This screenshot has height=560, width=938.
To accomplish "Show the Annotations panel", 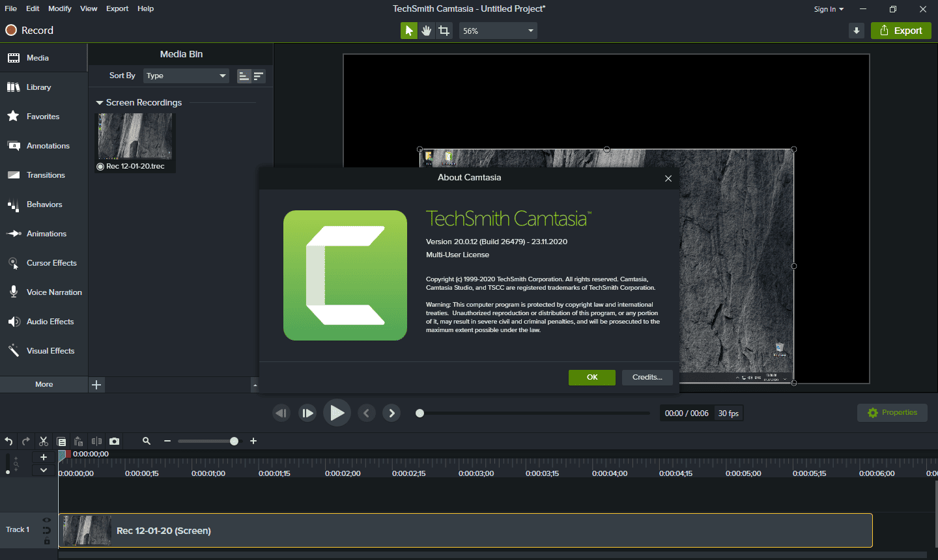I will (44, 146).
